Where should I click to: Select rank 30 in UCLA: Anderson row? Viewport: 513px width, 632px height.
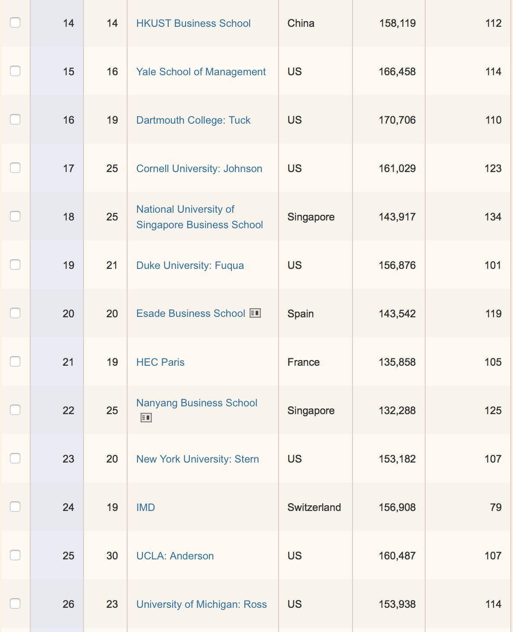tap(112, 556)
